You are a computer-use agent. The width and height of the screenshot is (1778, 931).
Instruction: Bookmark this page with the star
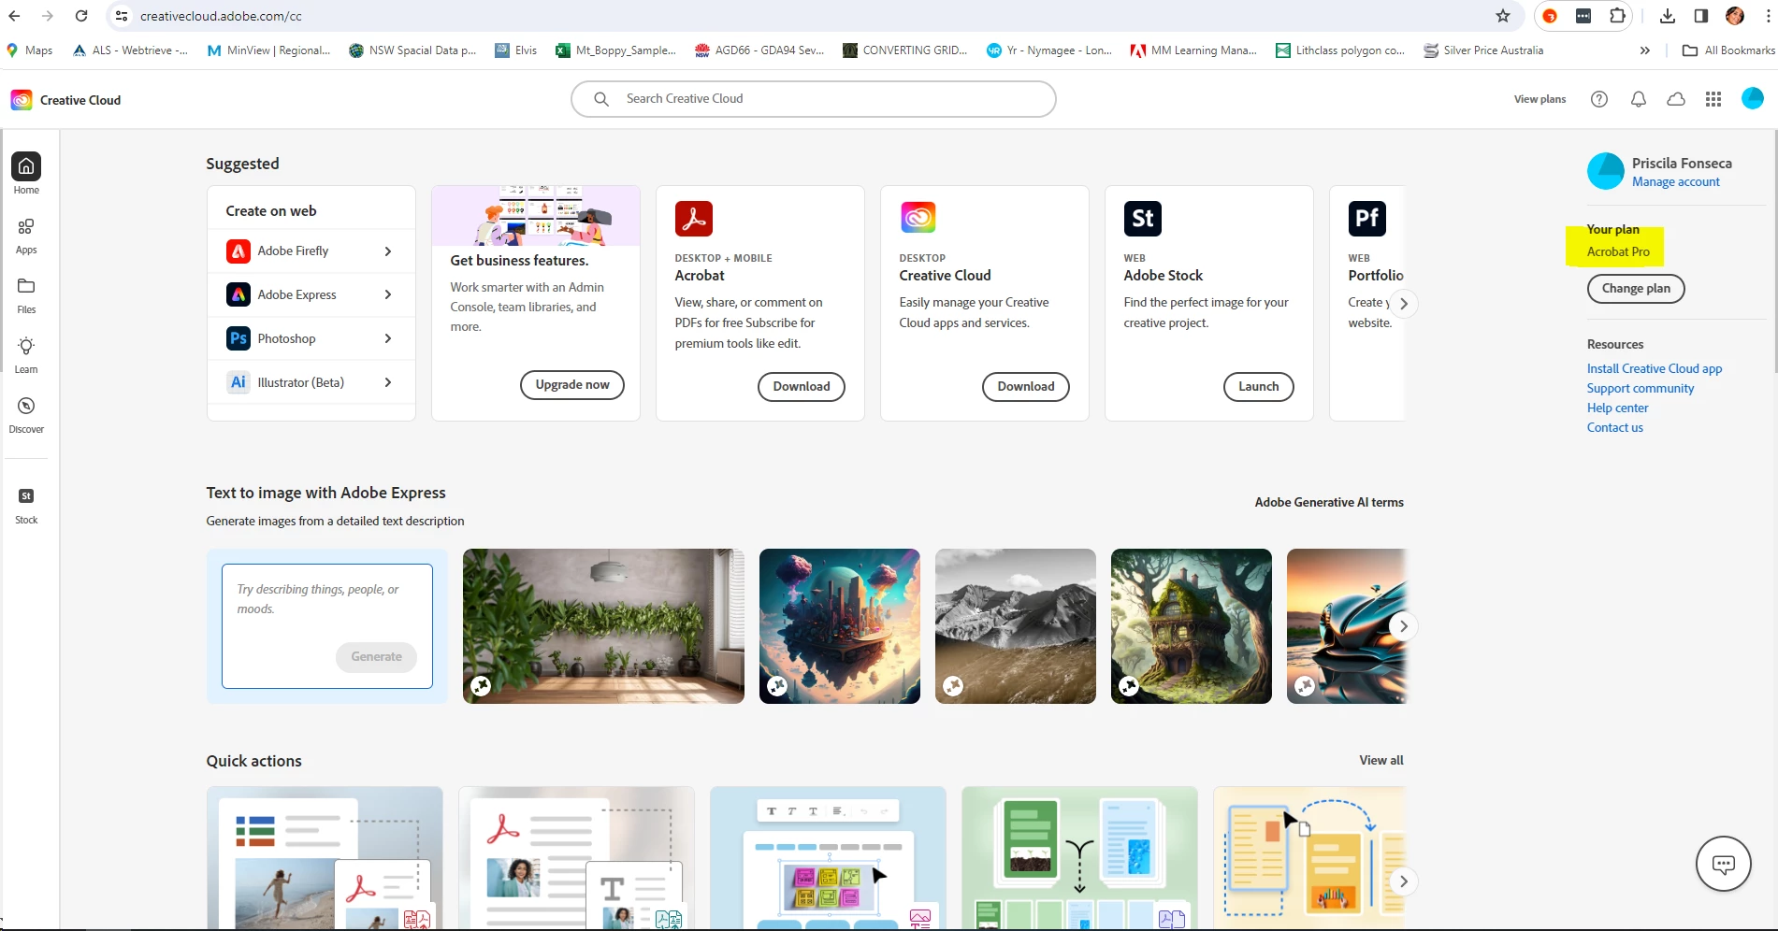pos(1503,16)
